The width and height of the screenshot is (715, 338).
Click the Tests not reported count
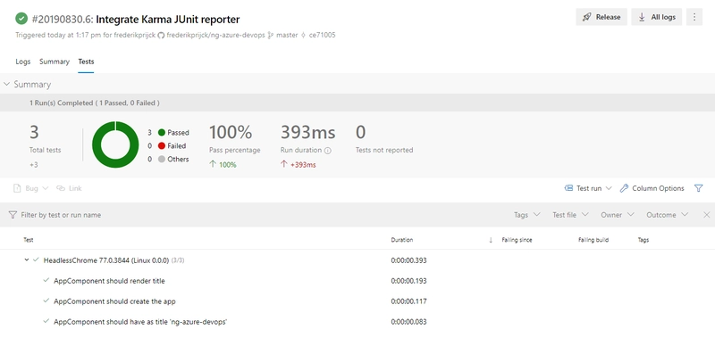pyautogui.click(x=361, y=132)
